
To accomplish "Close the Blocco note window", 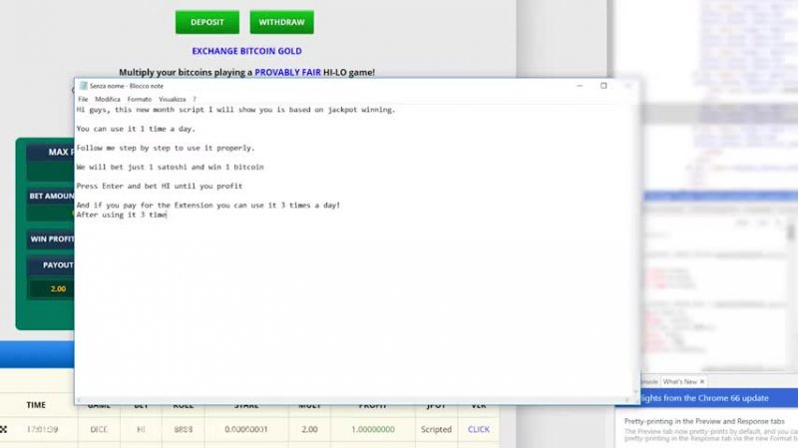I will [x=627, y=87].
